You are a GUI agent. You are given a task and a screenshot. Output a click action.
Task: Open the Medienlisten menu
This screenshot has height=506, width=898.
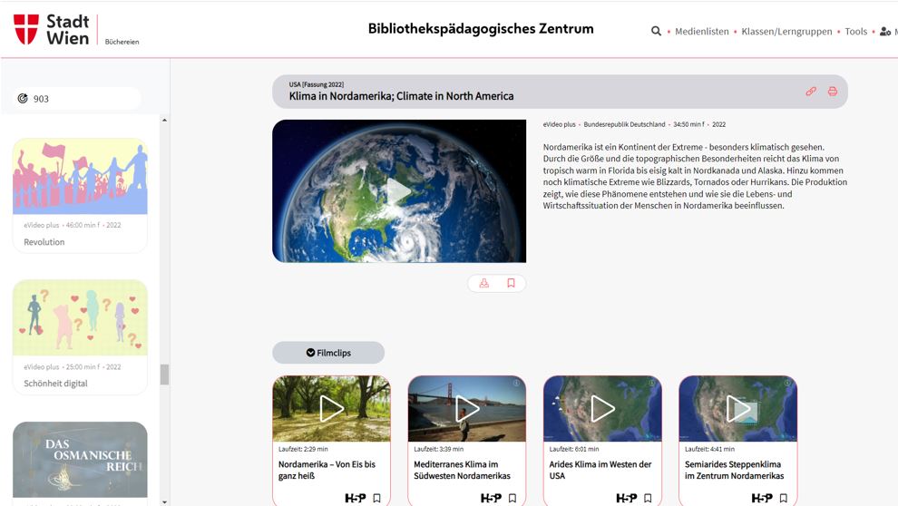701,31
